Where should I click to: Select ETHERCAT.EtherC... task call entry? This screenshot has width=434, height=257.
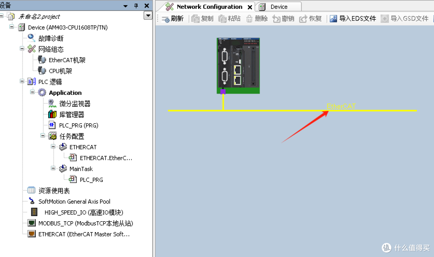106,158
